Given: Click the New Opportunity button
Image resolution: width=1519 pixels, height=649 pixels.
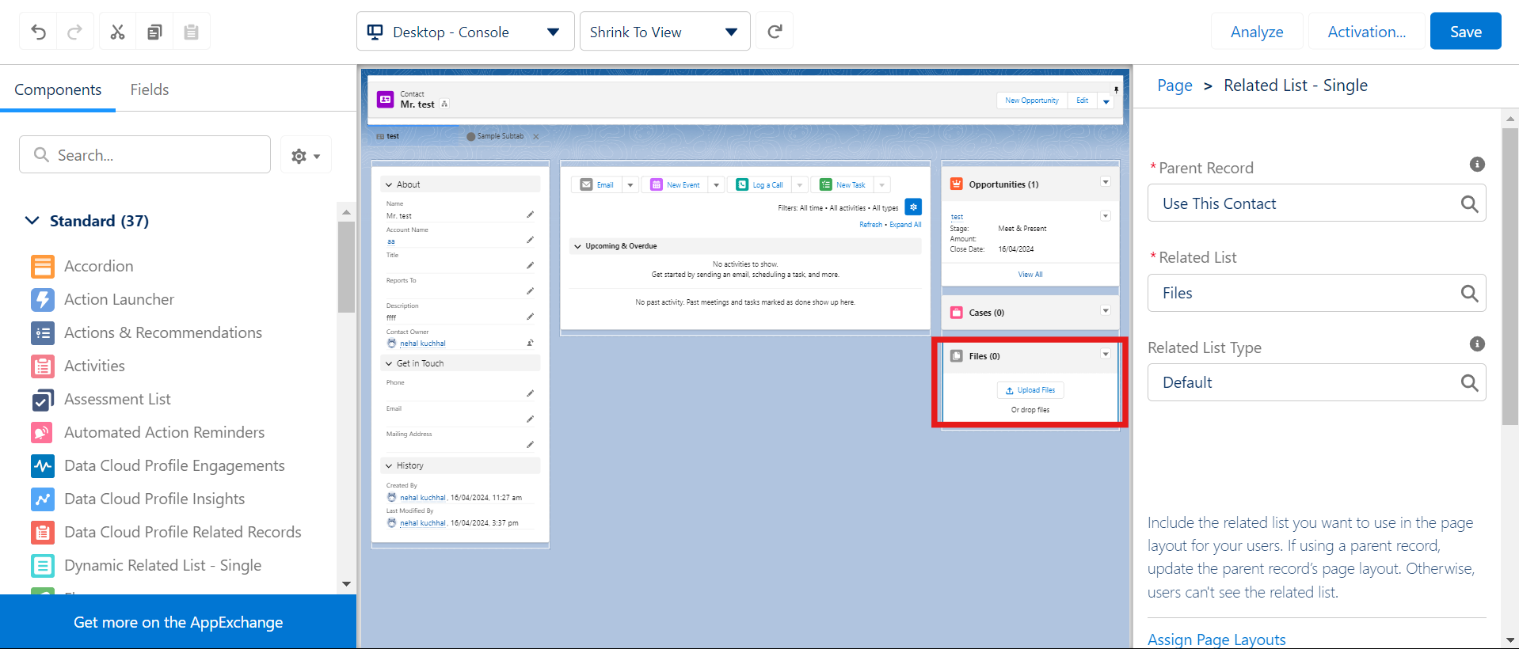Looking at the screenshot, I should (x=1031, y=101).
